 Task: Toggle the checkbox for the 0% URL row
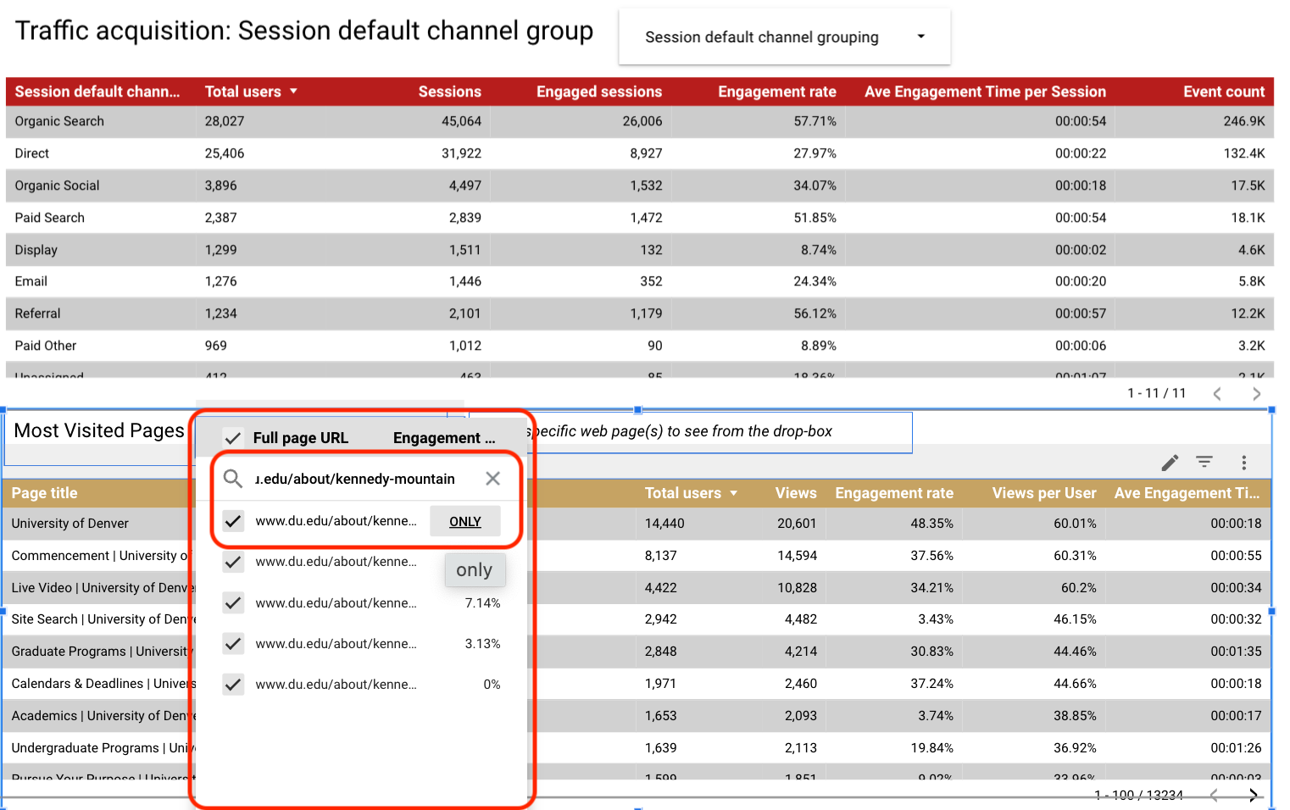coord(233,685)
